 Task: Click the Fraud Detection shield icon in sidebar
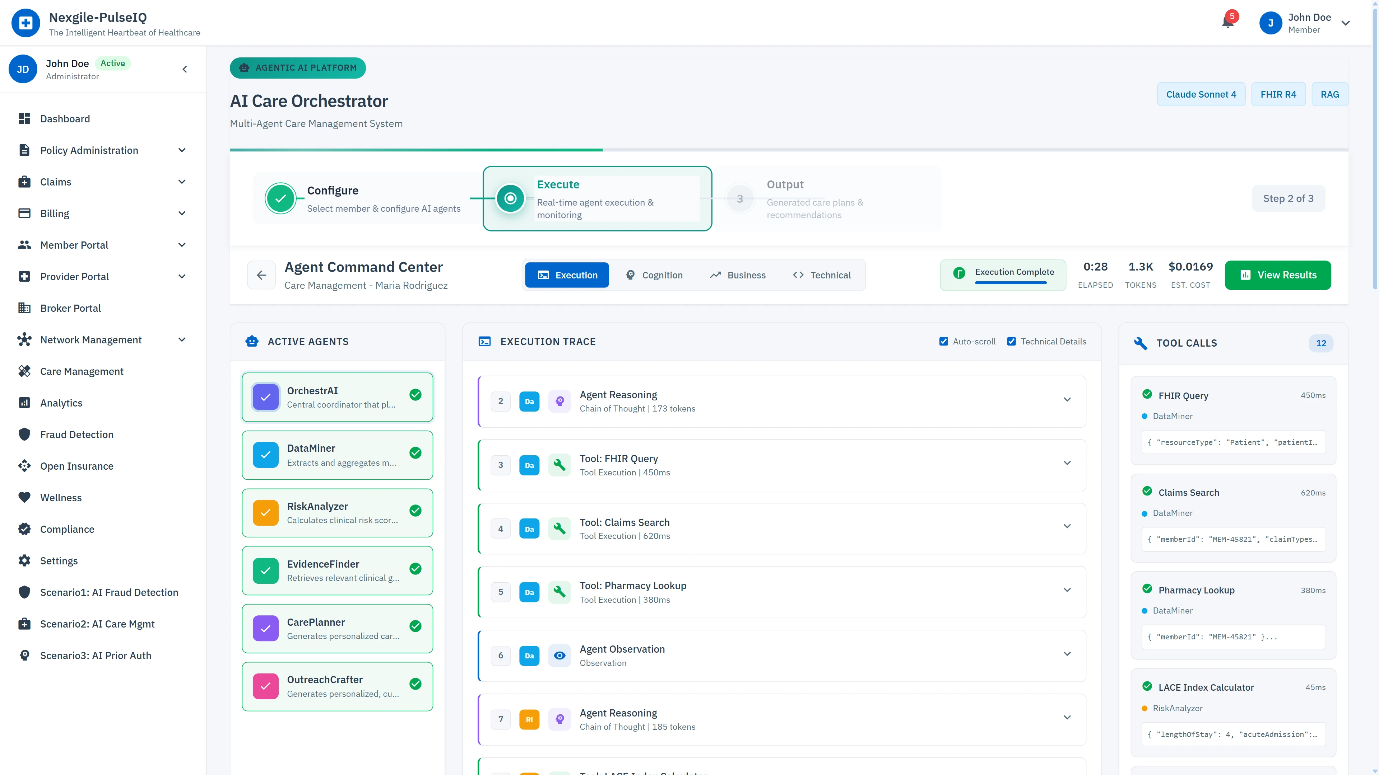point(25,434)
